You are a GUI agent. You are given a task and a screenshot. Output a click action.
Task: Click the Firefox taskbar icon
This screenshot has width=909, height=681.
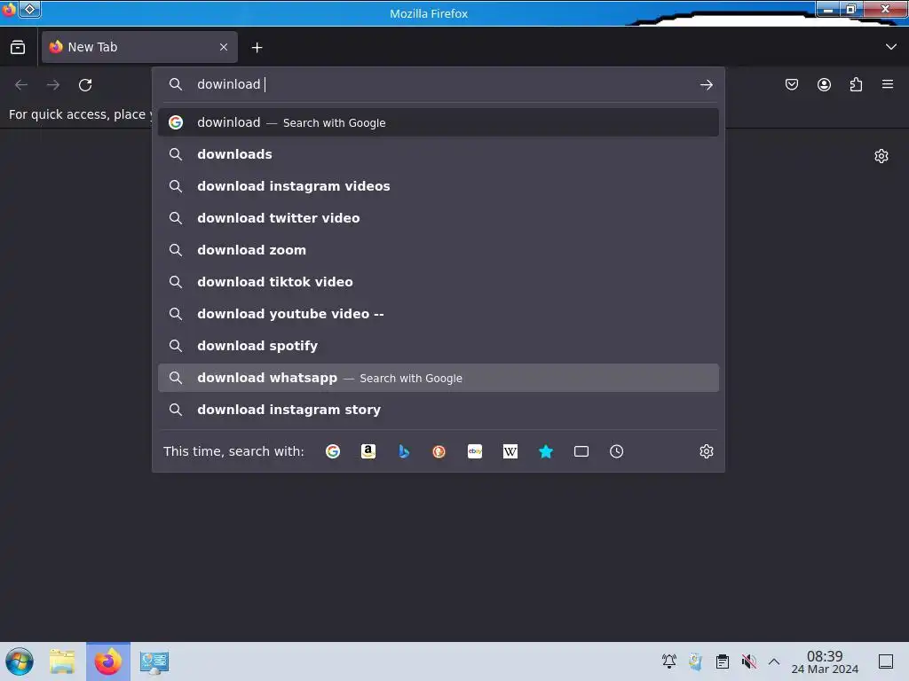pos(108,661)
